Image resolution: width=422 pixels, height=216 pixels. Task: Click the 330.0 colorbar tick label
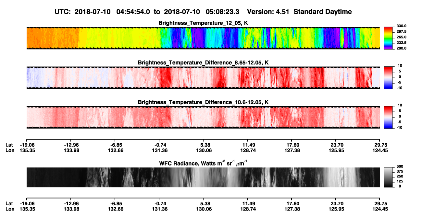pos(401,26)
